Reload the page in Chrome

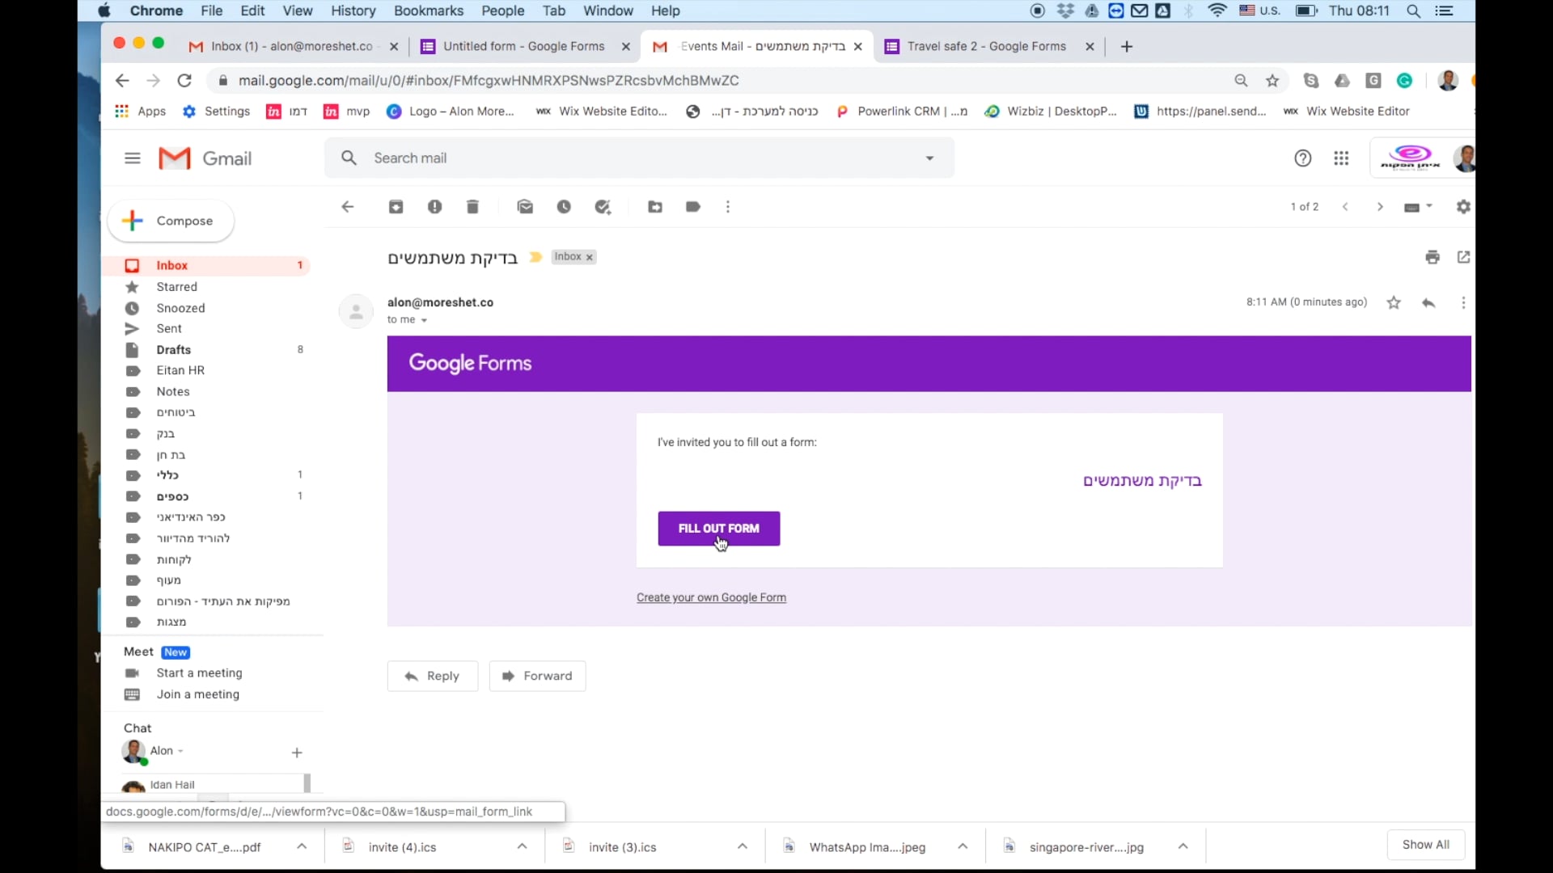(184, 81)
